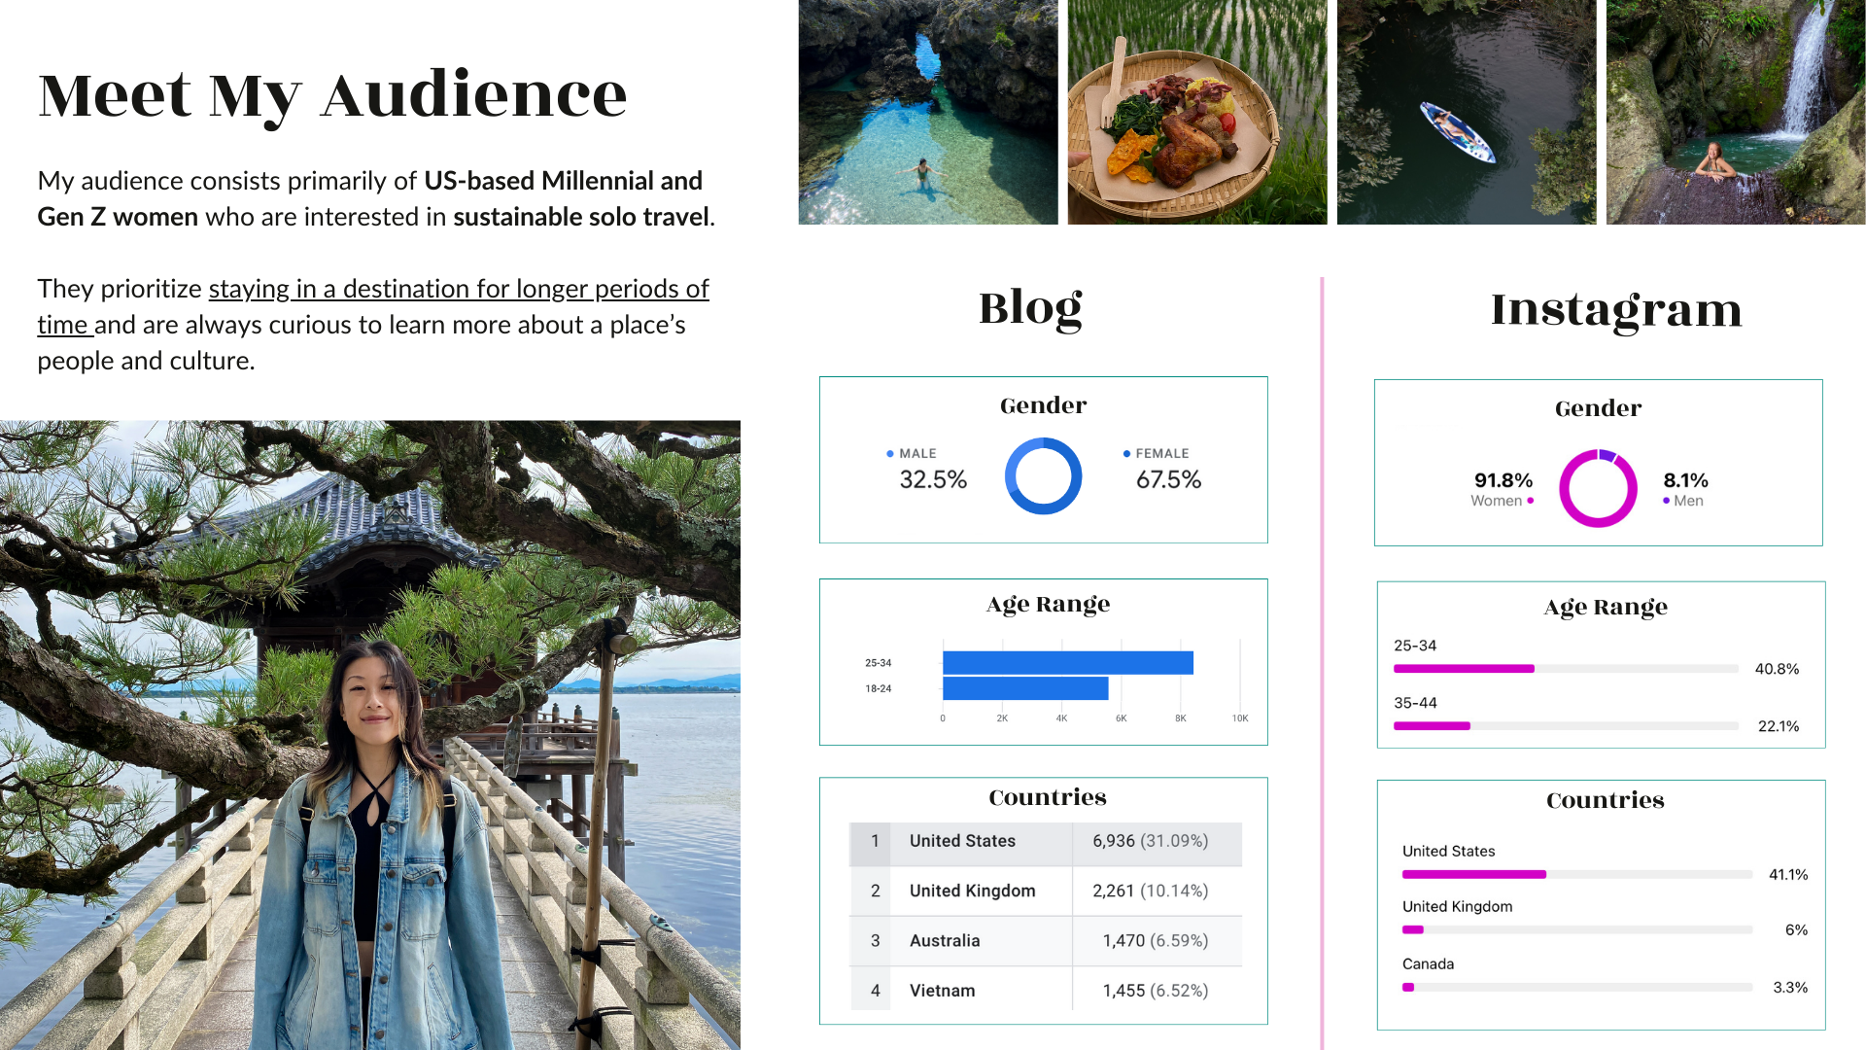The width and height of the screenshot is (1866, 1050).
Task: Click the purple Men legend dot
Action: [x=1666, y=501]
